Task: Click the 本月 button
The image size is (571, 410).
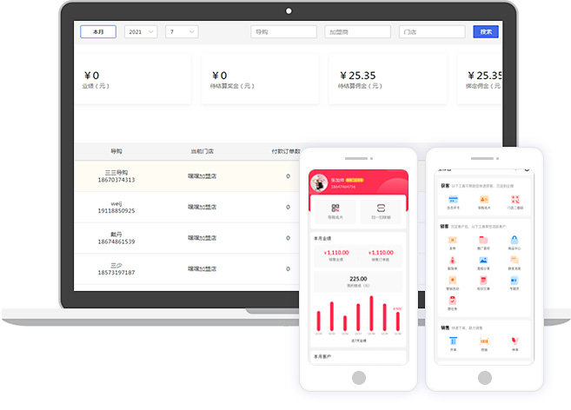Action: click(x=98, y=31)
